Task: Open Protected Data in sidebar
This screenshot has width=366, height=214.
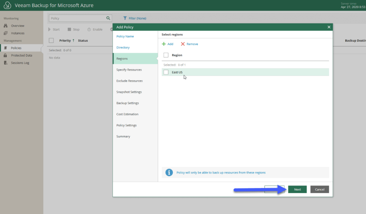Action: [x=22, y=55]
